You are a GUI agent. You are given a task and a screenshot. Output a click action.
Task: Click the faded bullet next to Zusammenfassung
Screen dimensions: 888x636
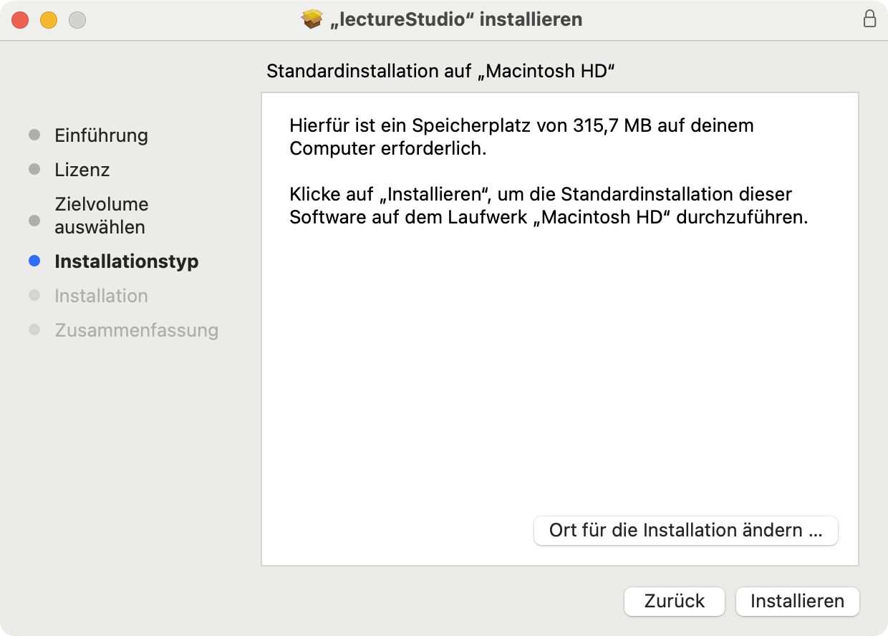point(34,329)
